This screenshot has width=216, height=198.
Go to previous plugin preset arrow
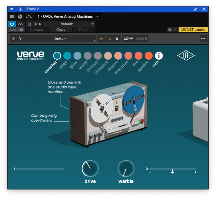(13, 39)
